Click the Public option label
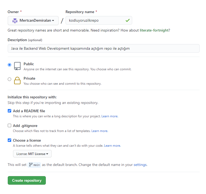This screenshot has height=194, width=206. point(29,64)
